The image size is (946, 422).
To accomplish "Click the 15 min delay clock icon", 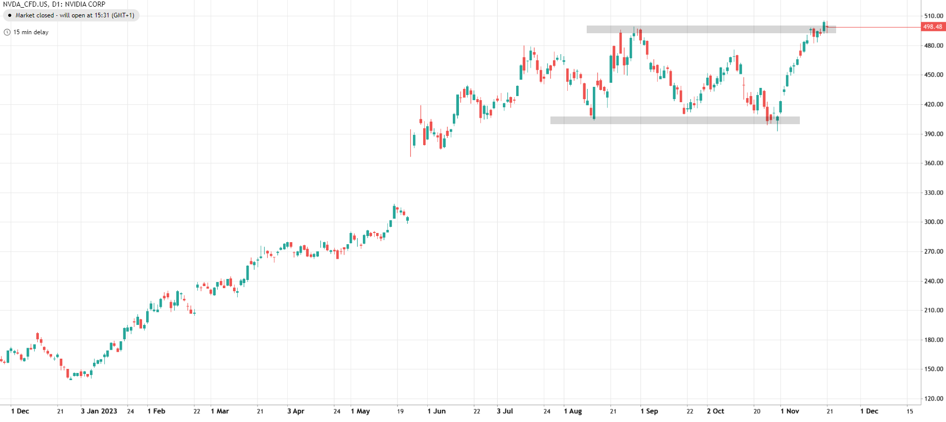I will (x=7, y=32).
